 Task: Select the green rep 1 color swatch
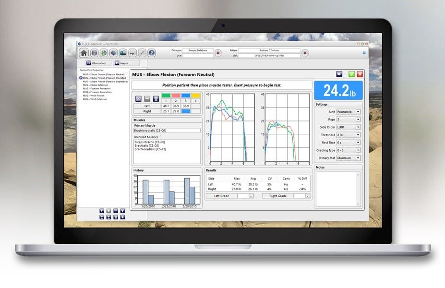[166, 95]
